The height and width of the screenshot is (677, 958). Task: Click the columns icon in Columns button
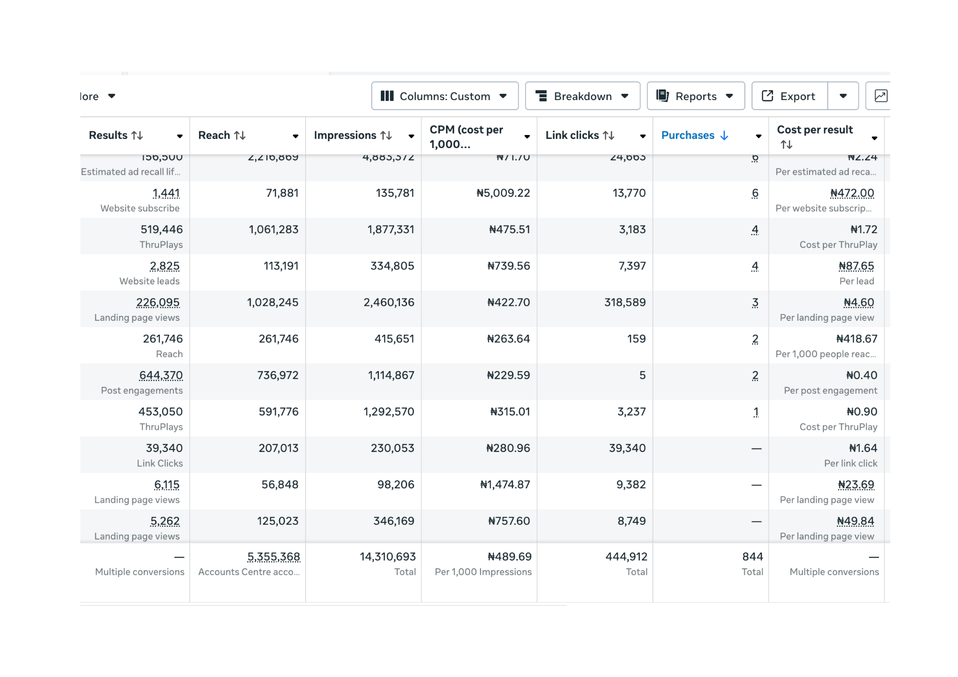point(387,96)
